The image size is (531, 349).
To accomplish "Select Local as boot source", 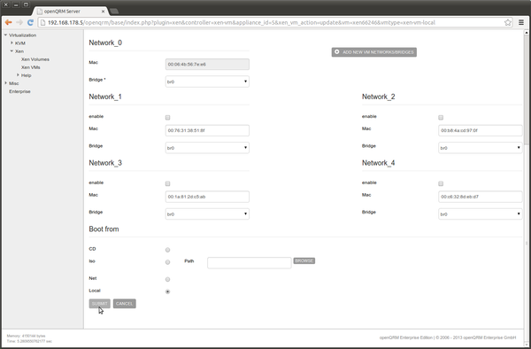I will point(167,291).
